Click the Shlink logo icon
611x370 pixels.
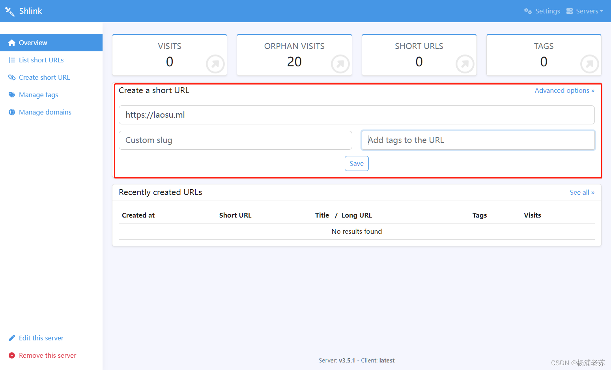tap(10, 11)
